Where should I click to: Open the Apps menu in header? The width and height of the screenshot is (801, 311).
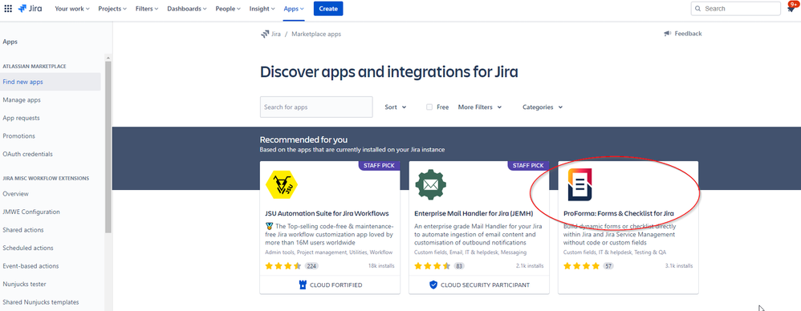(x=294, y=9)
